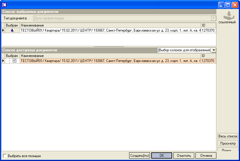Viewport: 240px width, 161px height.
Task: Click the 'ID' column header in selected documents
Action: pos(208,25)
